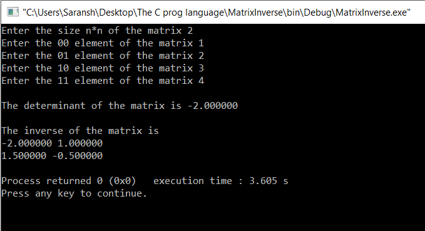Viewport: 425px width, 231px height.
Task: Click 'The inverse of the matrix is' line
Action: [80, 131]
